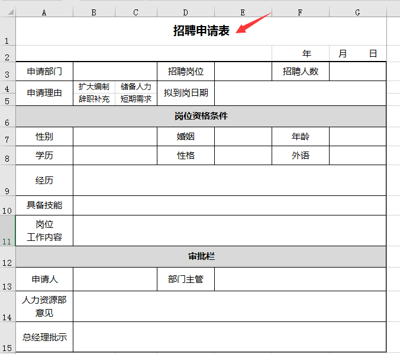Click the empty cell beside 招聘岗位
The image size is (400, 354).
[243, 71]
